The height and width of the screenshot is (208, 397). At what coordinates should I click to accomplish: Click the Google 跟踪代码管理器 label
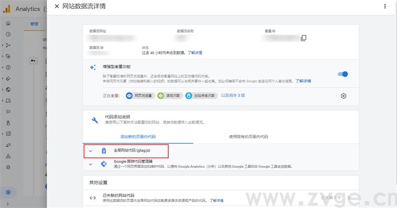pos(133,162)
